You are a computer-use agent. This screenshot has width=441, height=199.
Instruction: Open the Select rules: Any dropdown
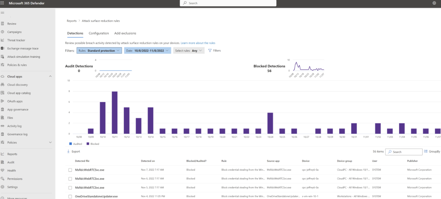click(x=189, y=50)
